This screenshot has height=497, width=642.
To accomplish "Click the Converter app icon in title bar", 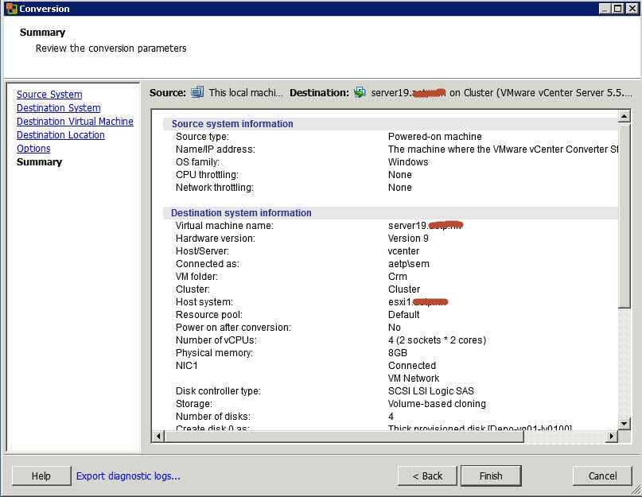I will (x=10, y=9).
